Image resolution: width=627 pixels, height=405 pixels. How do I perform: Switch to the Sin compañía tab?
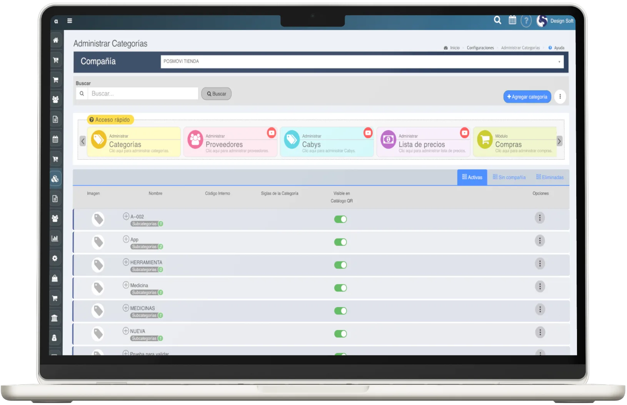coord(509,177)
